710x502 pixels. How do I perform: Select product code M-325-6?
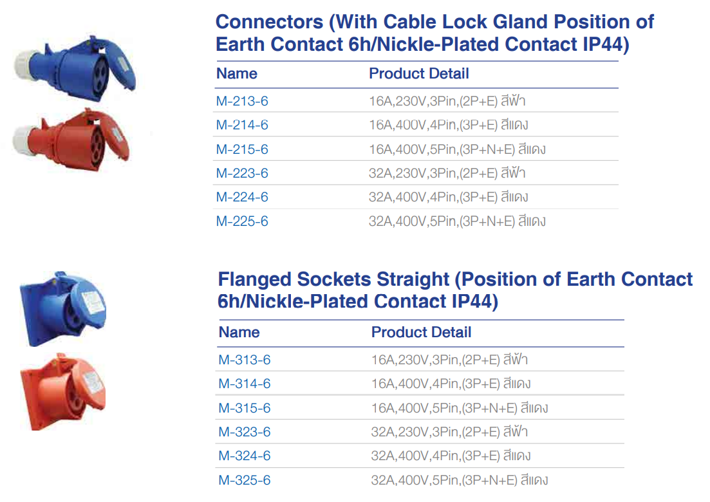pos(245,480)
